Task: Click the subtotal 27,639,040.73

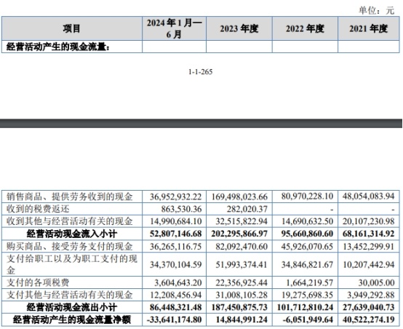Action: [x=368, y=307]
